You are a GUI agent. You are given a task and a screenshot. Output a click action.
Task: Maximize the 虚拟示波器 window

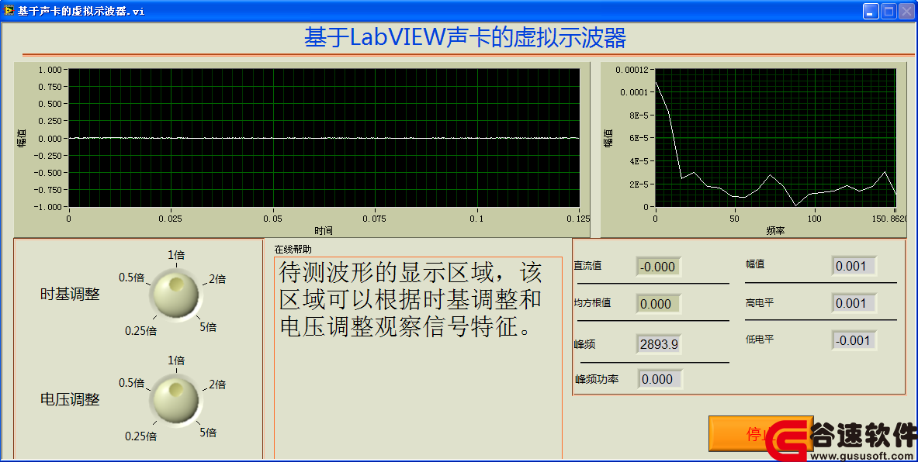click(x=889, y=11)
